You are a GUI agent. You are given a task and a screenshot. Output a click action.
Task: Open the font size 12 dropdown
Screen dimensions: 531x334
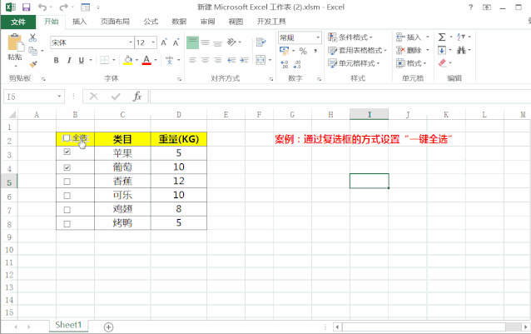point(153,42)
